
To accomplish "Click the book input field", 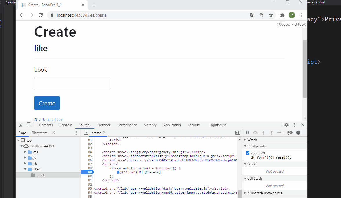I will 72,83.
